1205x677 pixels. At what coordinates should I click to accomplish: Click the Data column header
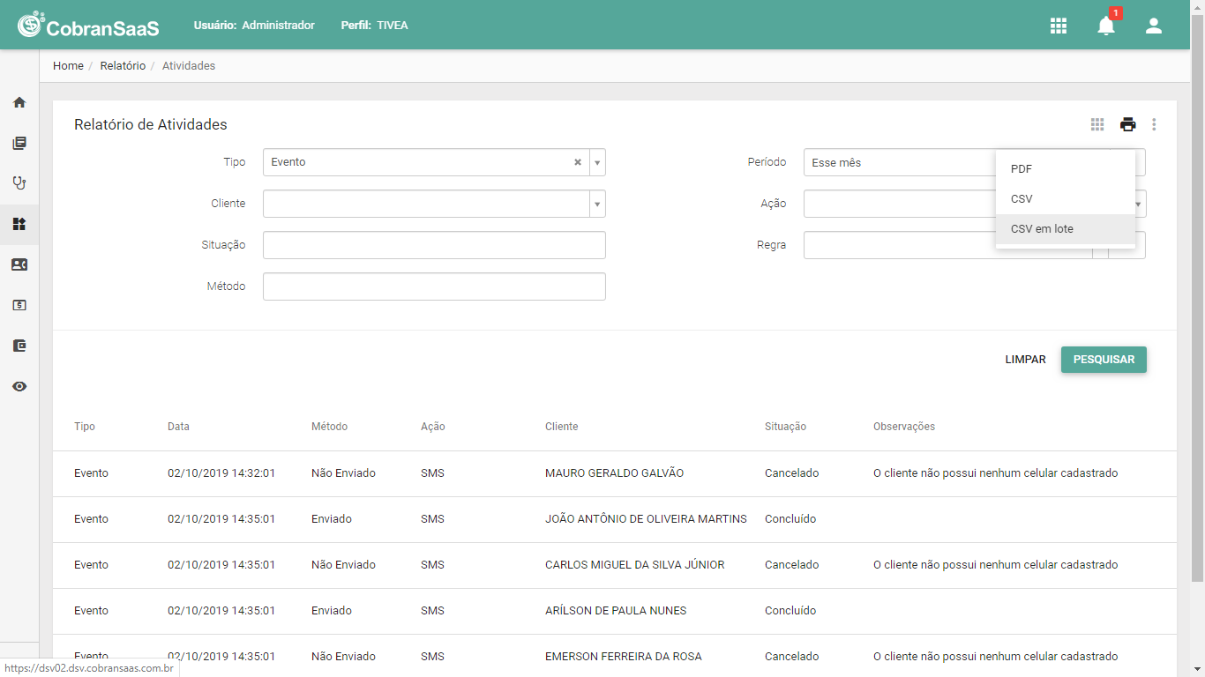178,427
